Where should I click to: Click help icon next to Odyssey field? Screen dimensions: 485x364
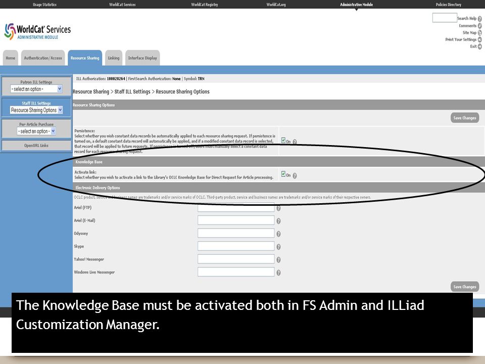278,234
